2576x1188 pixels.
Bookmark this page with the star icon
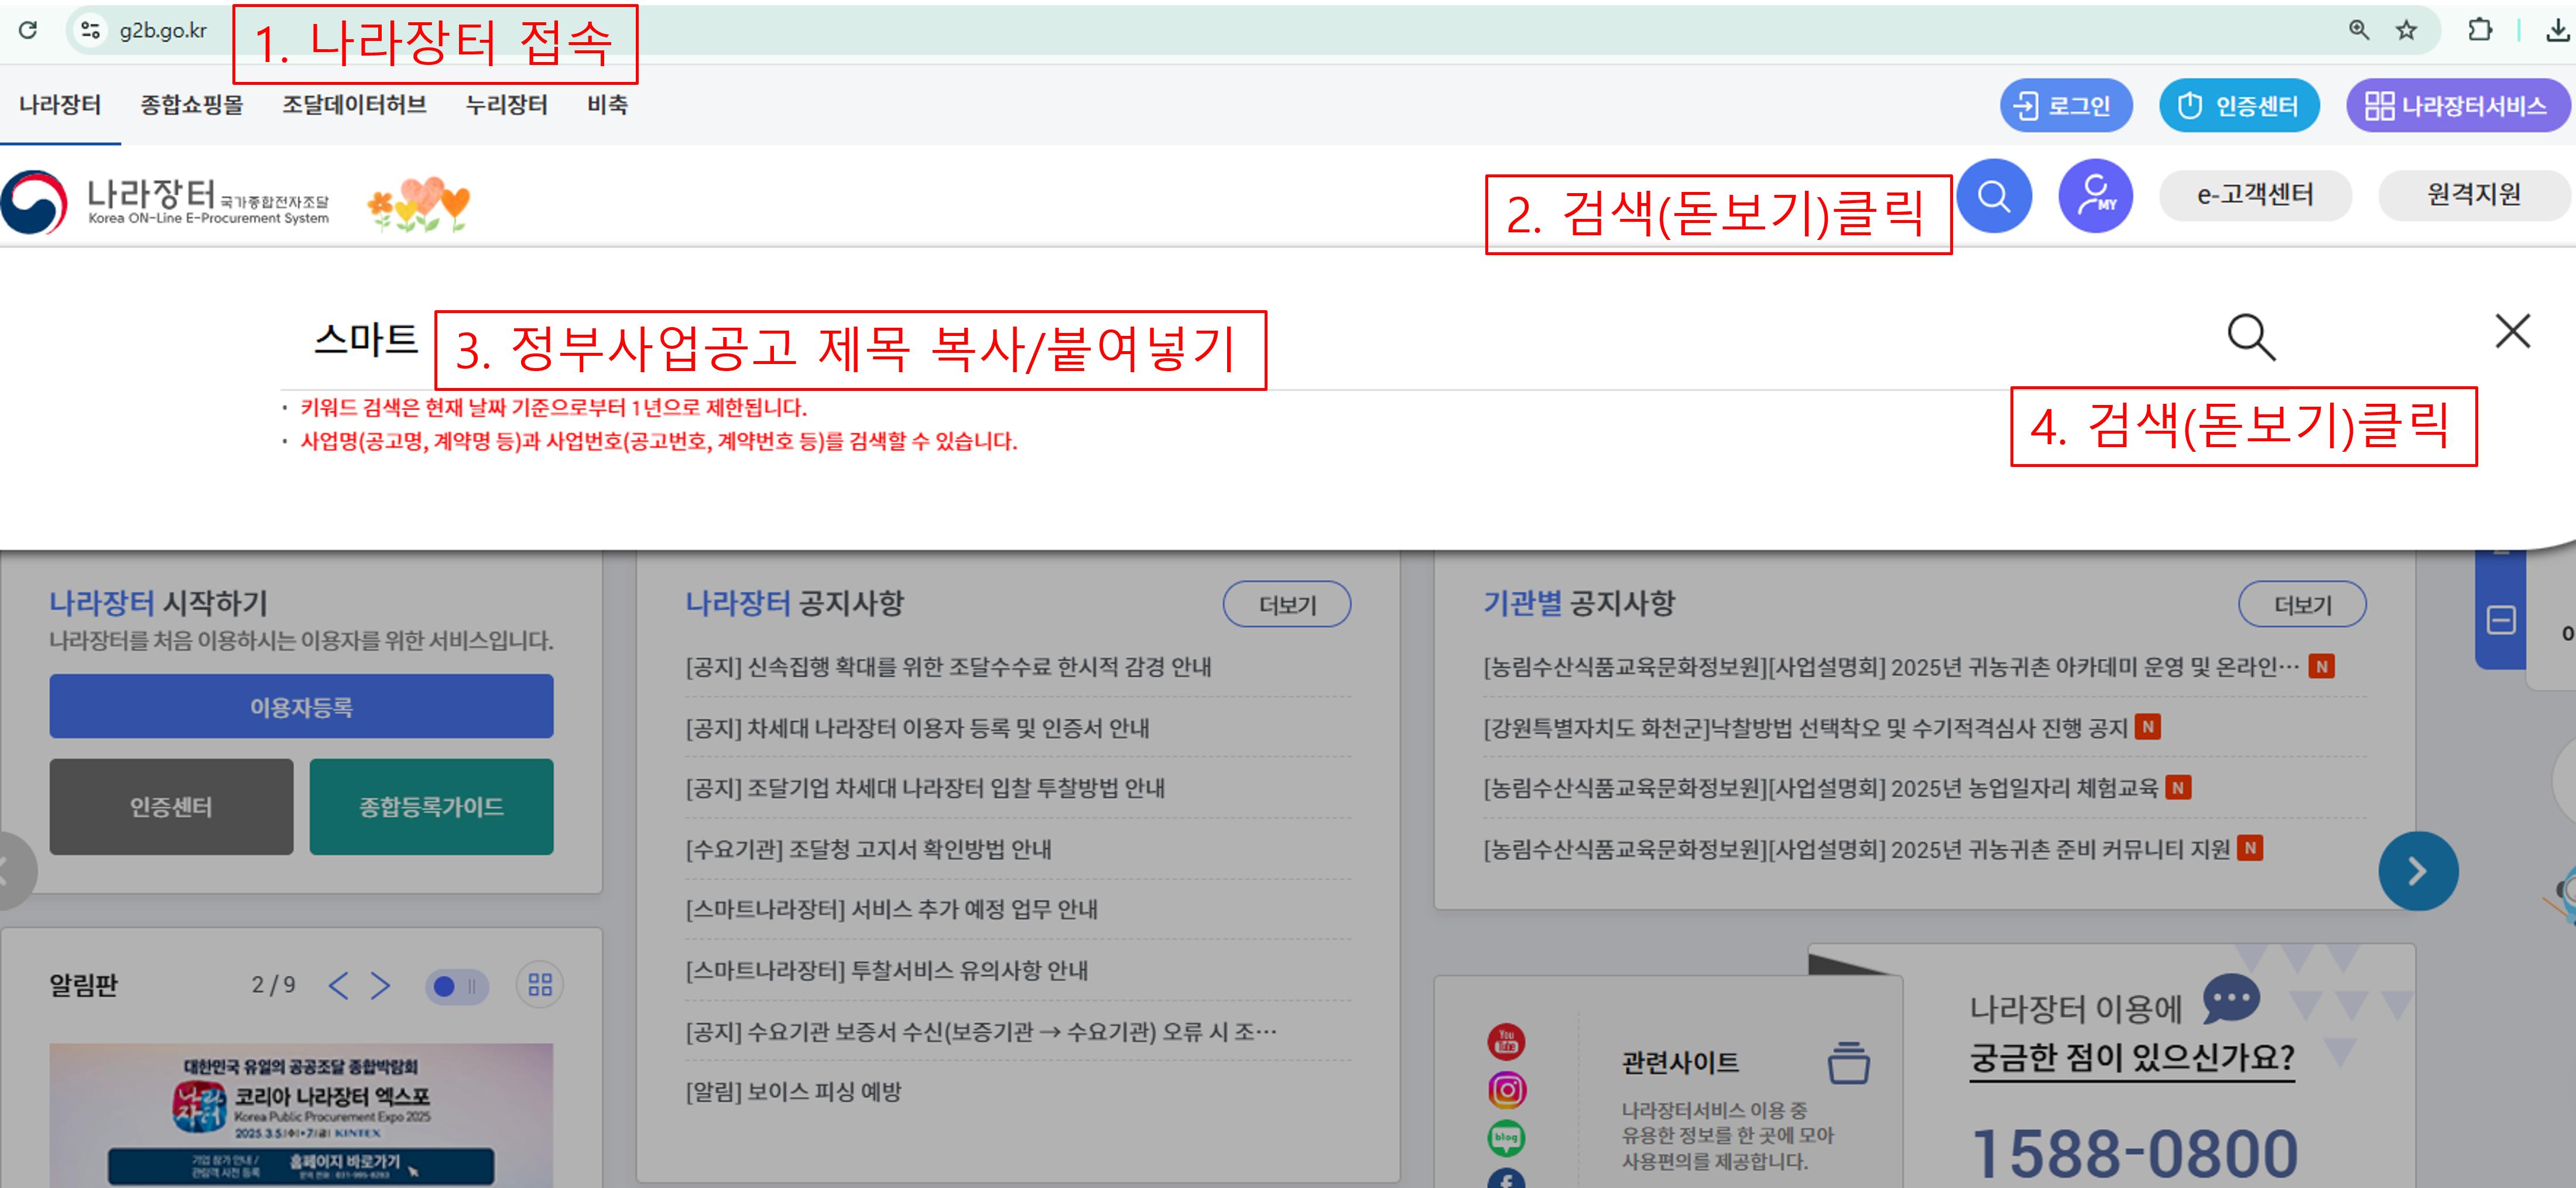tap(2406, 30)
